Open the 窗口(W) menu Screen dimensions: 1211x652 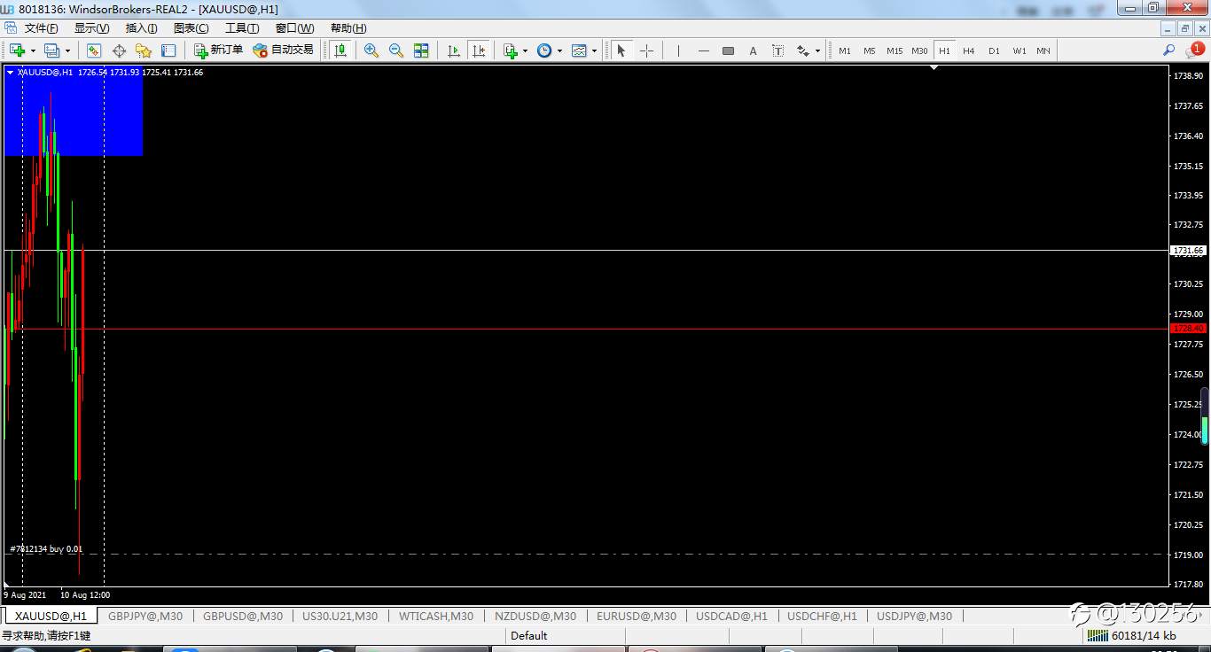click(x=294, y=28)
